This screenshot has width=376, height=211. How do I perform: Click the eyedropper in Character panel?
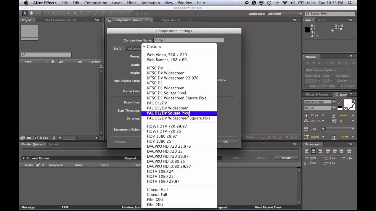(x=340, y=102)
